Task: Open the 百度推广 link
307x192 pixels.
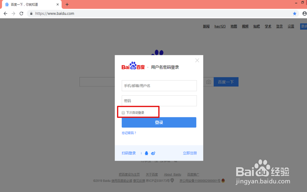Action: (193, 174)
